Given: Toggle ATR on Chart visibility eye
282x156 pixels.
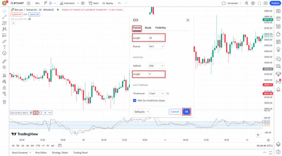Looking at the screenshot, I should coord(30,19).
